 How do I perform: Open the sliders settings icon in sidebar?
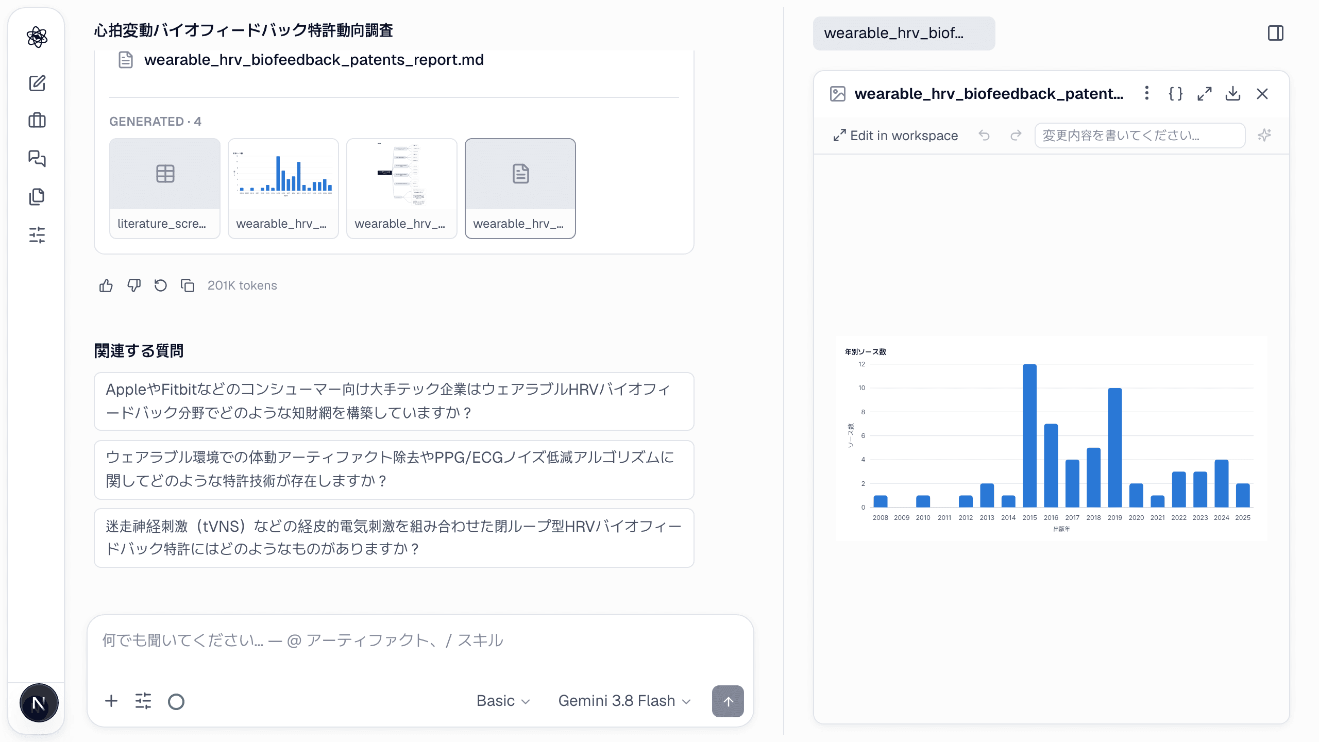[x=37, y=235]
